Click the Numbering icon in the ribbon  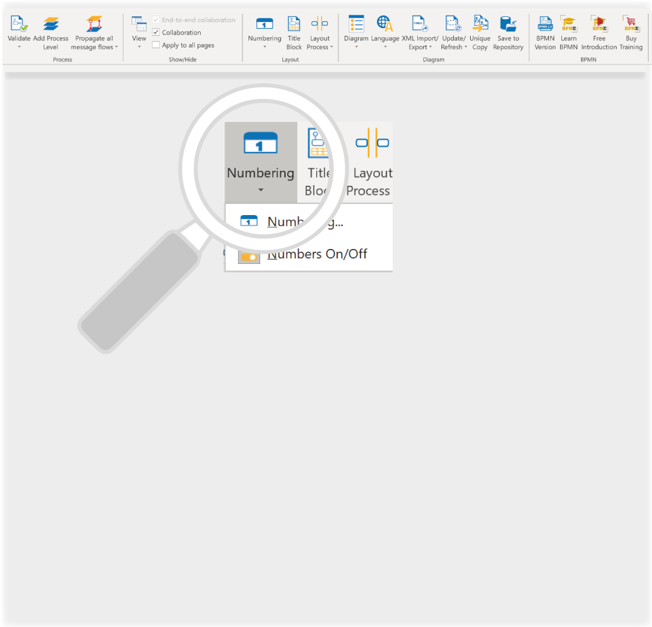click(x=265, y=23)
